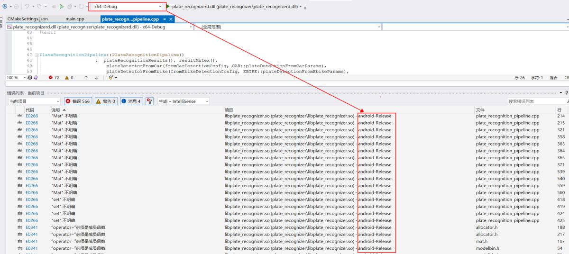
Task: Open the E0266 code link for line 214
Action: (32, 116)
